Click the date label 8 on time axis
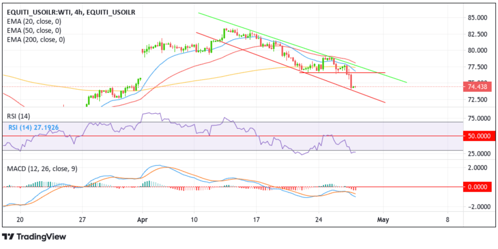498x249 pixels. click(447, 220)
